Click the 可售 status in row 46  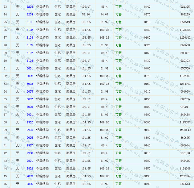pos(118,184)
